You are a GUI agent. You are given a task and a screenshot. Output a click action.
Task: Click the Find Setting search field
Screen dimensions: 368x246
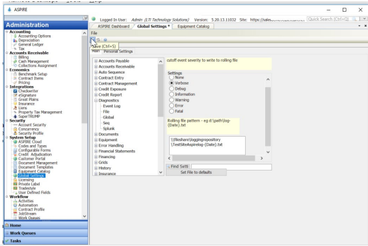pos(231,167)
